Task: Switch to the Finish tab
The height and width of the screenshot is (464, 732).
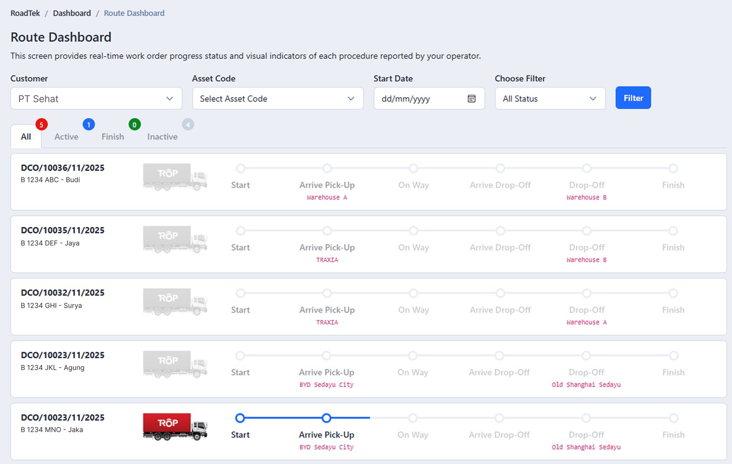Action: (113, 137)
